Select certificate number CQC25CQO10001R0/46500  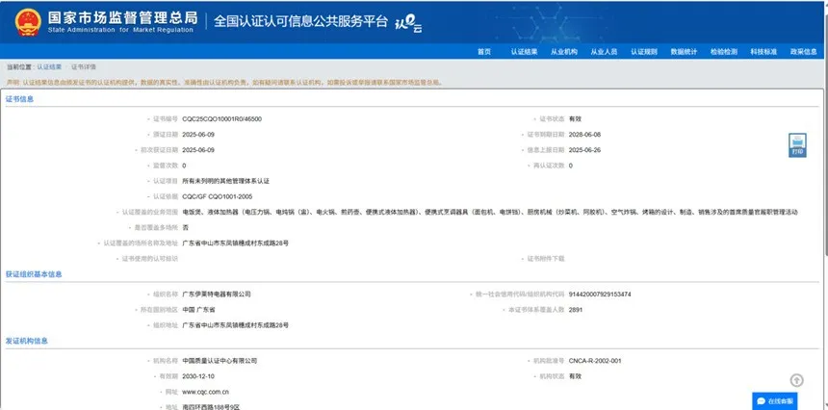pyautogui.click(x=221, y=119)
